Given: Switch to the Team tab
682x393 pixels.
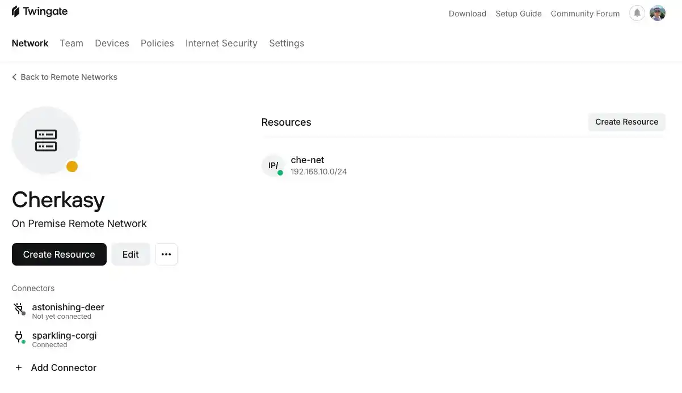Looking at the screenshot, I should (71, 43).
